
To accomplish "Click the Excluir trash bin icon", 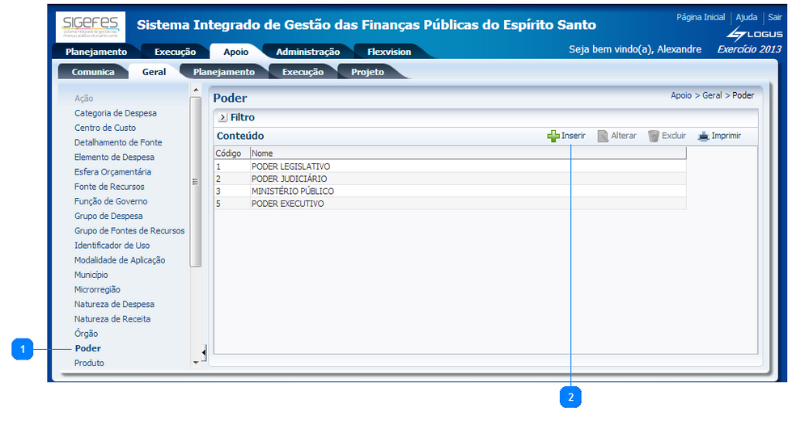I will [x=654, y=137].
